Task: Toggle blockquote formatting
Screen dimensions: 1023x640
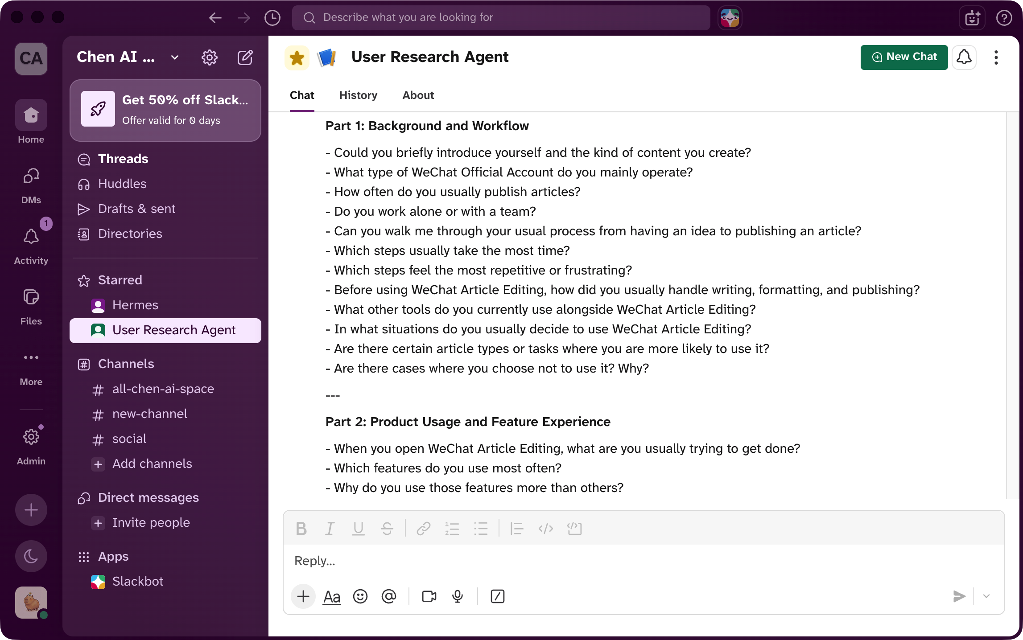Action: pyautogui.click(x=516, y=529)
